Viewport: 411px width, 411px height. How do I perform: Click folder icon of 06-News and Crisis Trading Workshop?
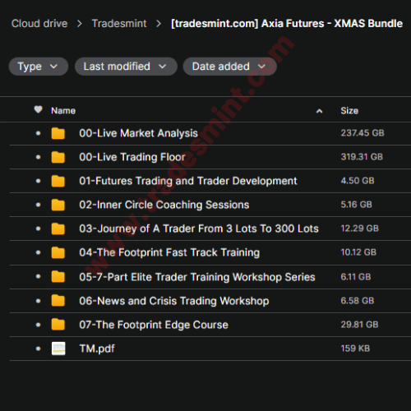click(x=58, y=301)
